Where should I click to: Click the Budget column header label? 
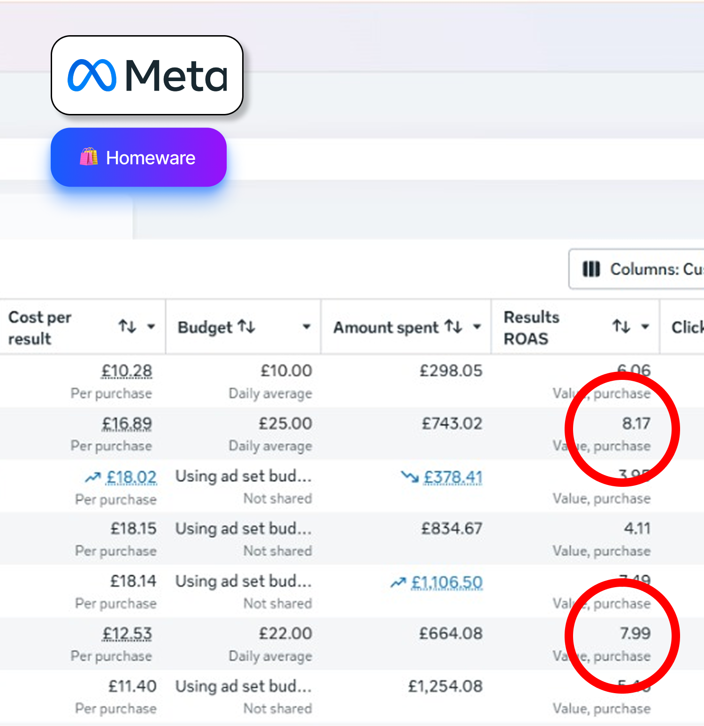point(205,327)
